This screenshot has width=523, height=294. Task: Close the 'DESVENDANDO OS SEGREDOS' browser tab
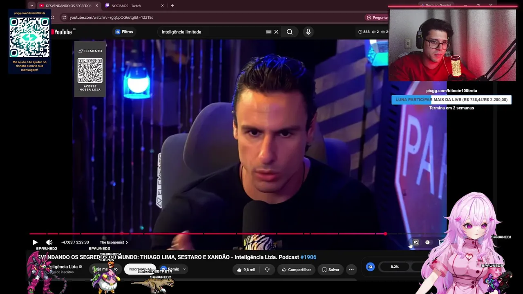coord(97,6)
